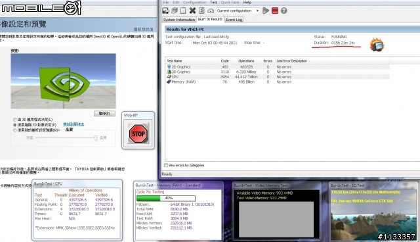Viewport: 420px width, 242px height.
Task: Click the clipboard paste toolbar icon
Action: pyautogui.click(x=183, y=11)
